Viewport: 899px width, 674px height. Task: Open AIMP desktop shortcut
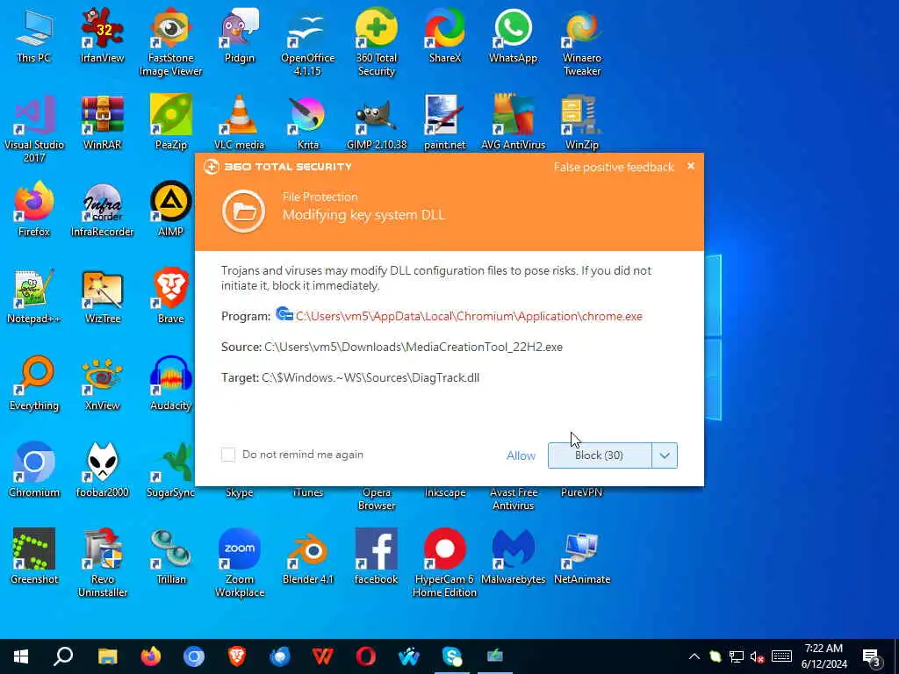171,209
